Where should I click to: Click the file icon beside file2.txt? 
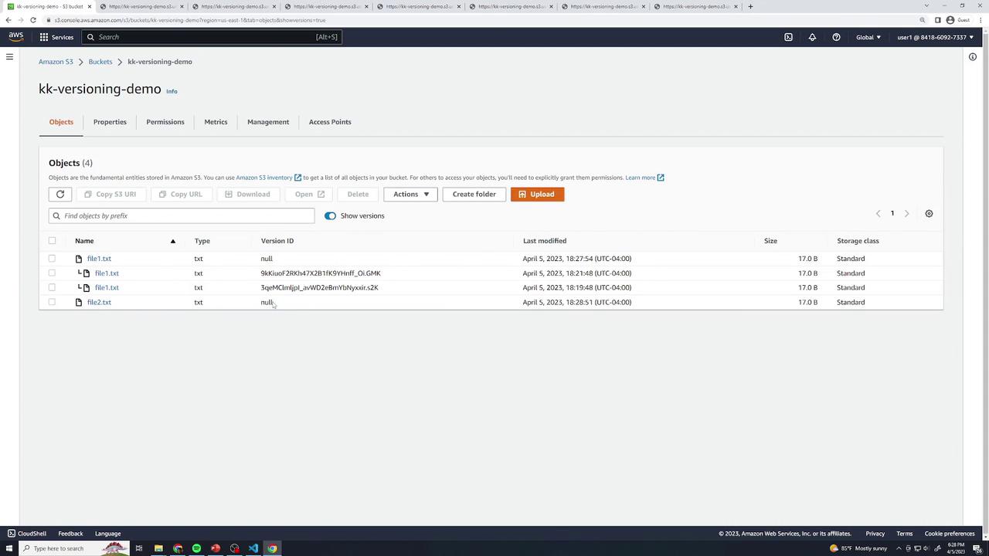click(78, 302)
